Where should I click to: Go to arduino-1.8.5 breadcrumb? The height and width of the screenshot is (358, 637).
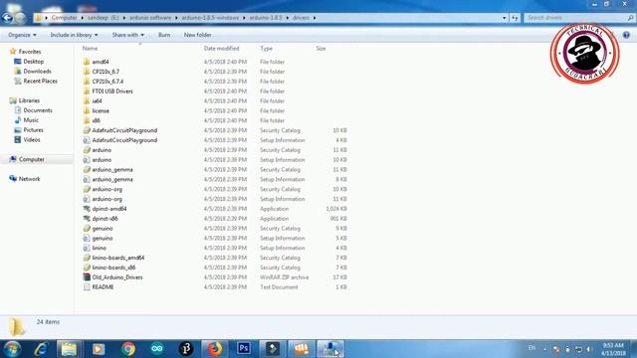point(266,18)
